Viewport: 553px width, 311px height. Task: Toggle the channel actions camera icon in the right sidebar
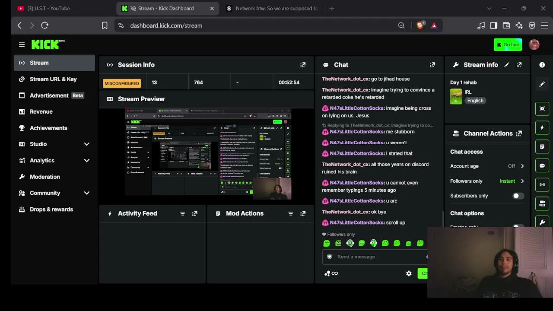(x=542, y=203)
